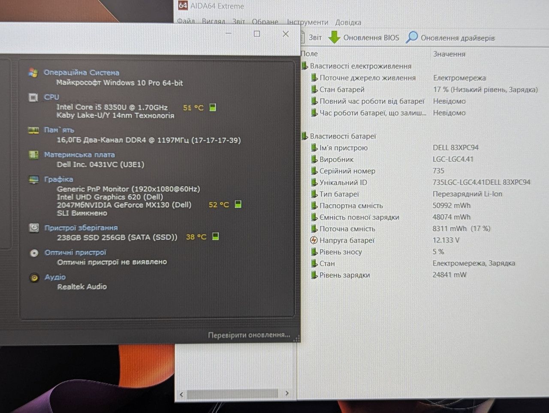
Task: Click the Аудіо heading in Speccy
Action: [x=55, y=277]
